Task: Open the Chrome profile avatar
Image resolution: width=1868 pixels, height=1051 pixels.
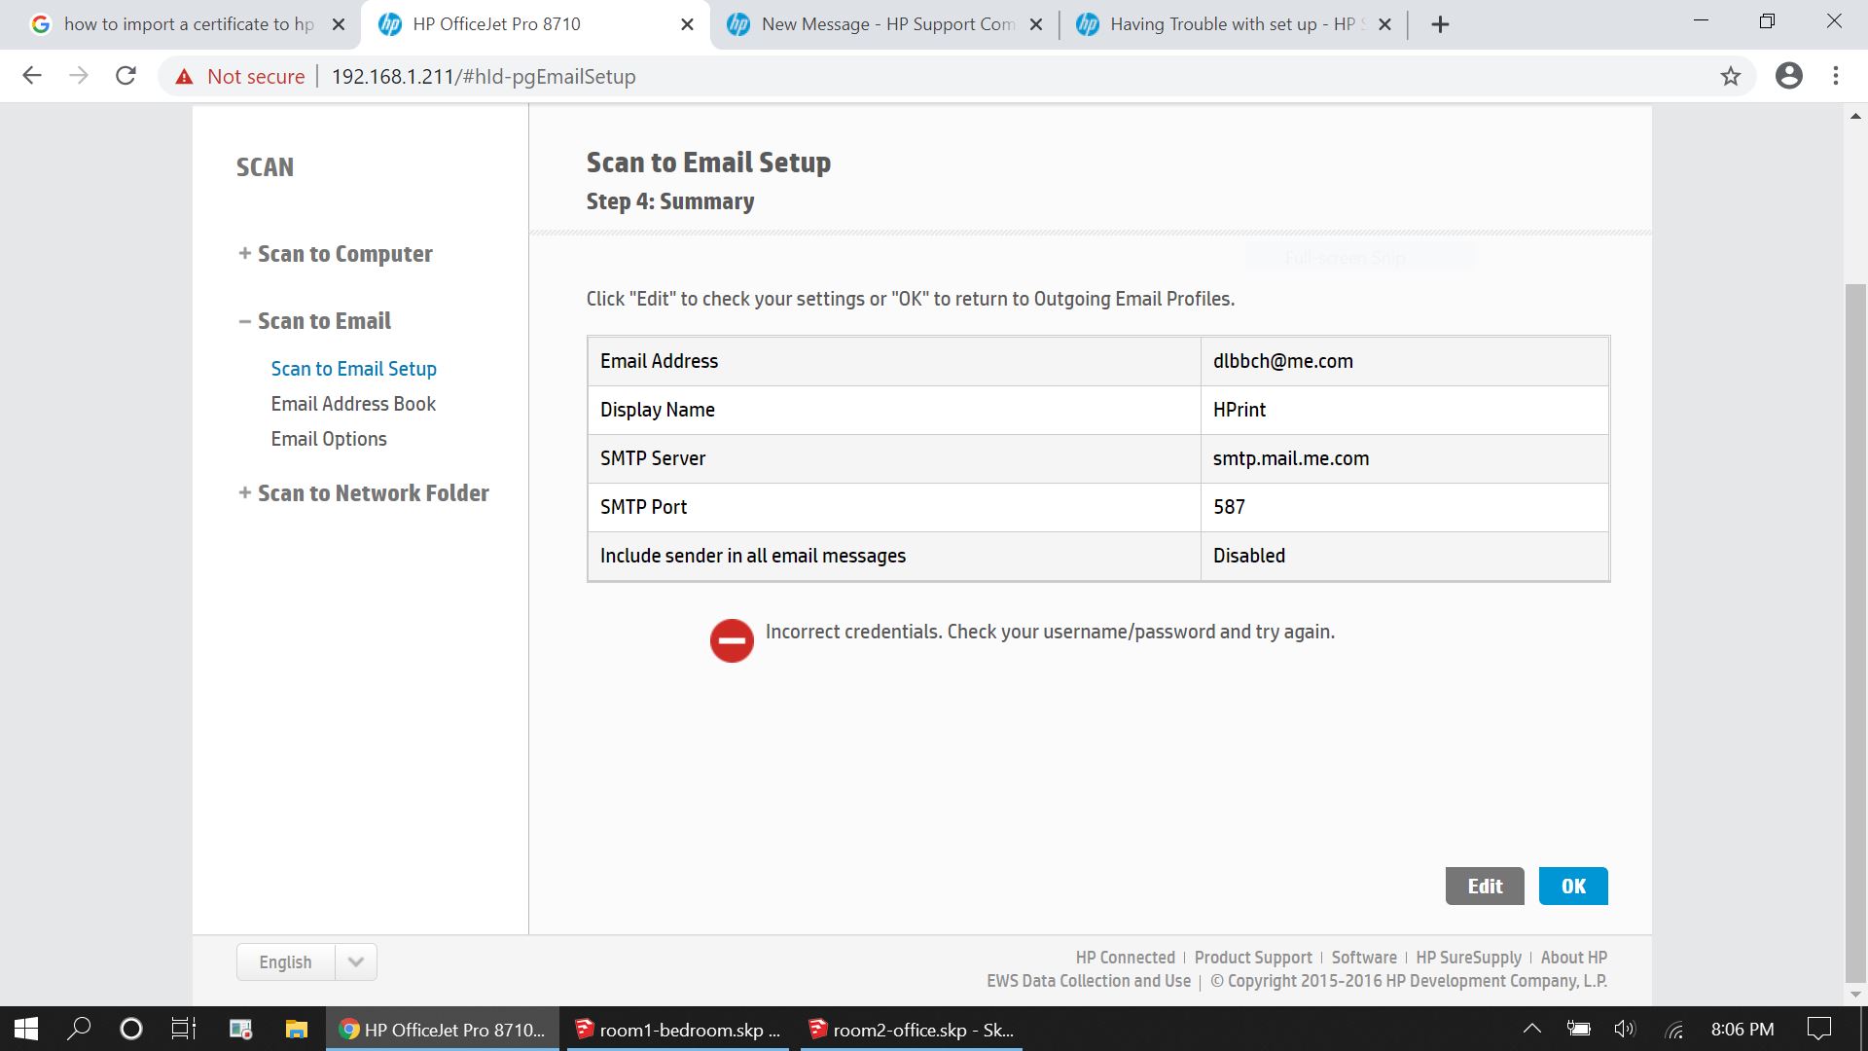Action: click(x=1789, y=76)
